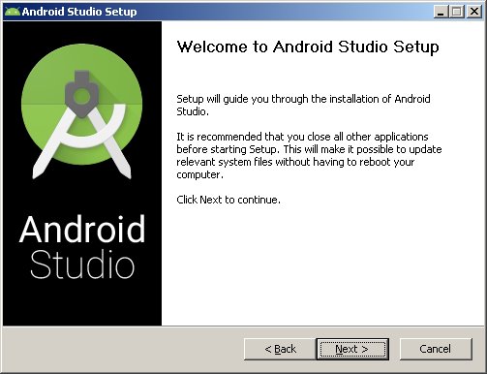487x374 pixels.
Task: Click the maximize window button
Action: [457, 12]
